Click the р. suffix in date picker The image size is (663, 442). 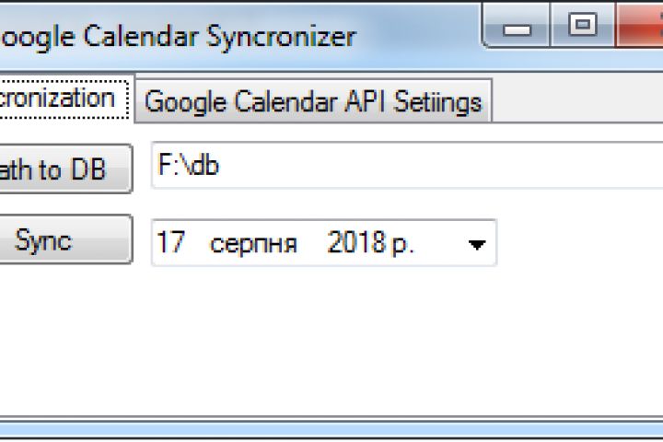tap(402, 243)
